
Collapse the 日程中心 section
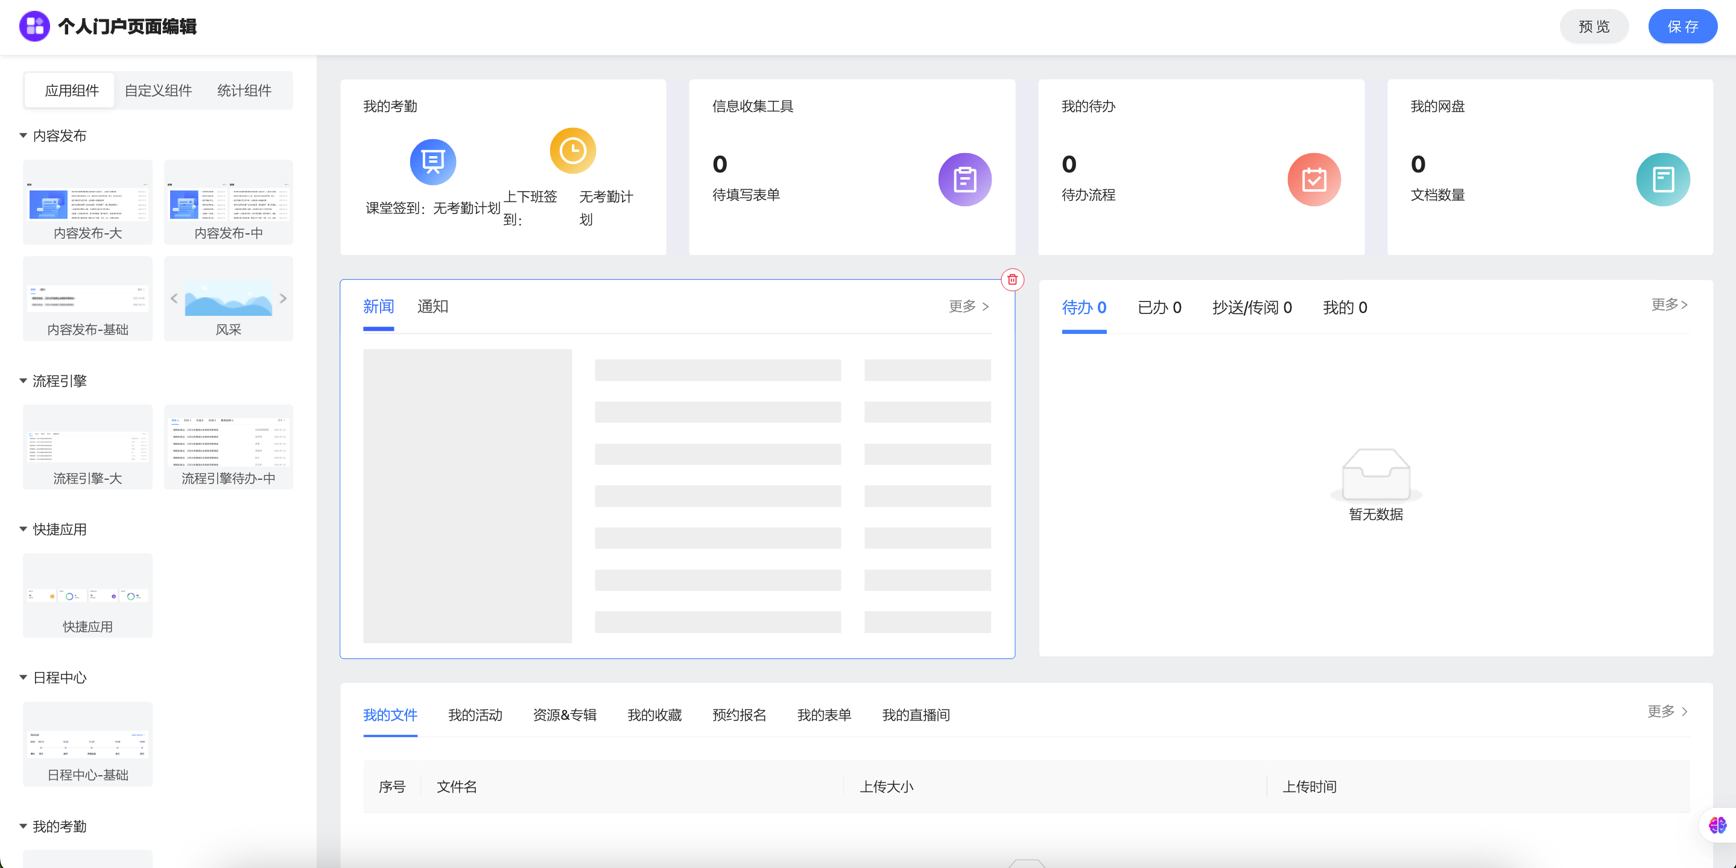click(x=23, y=678)
